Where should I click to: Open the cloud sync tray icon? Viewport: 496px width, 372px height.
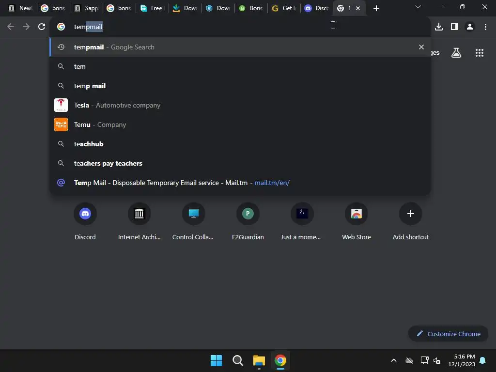click(409, 360)
